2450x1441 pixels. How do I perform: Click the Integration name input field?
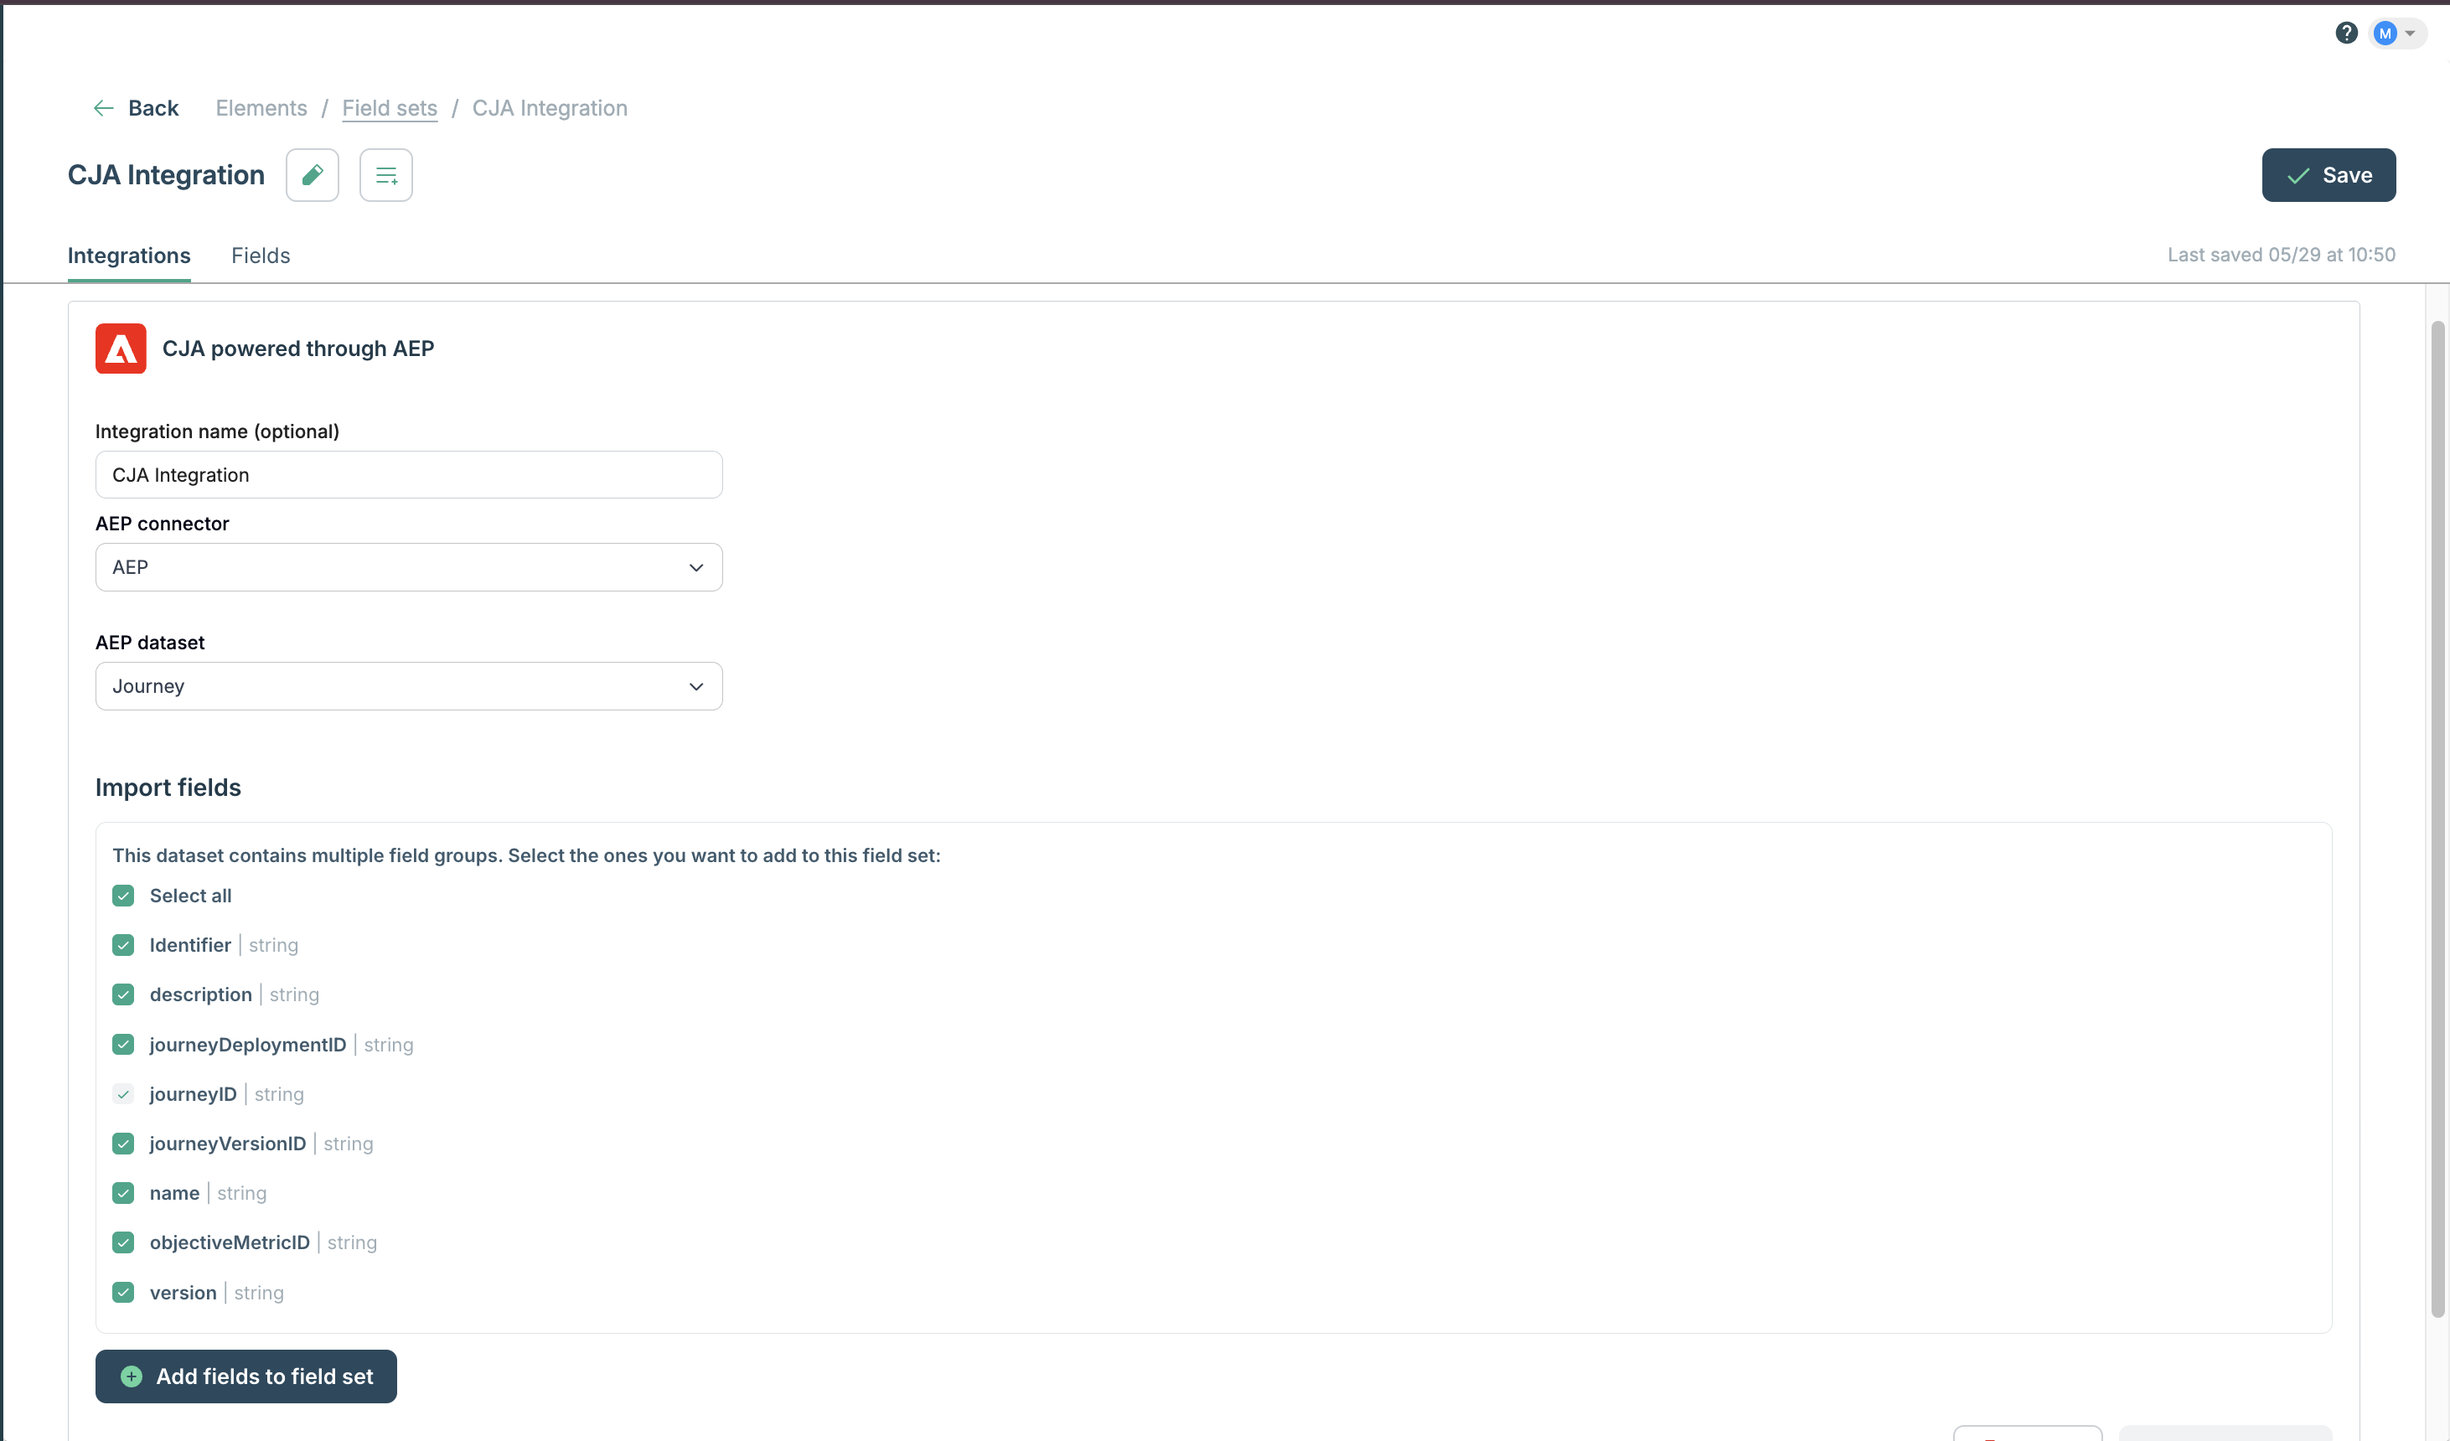[x=409, y=474]
